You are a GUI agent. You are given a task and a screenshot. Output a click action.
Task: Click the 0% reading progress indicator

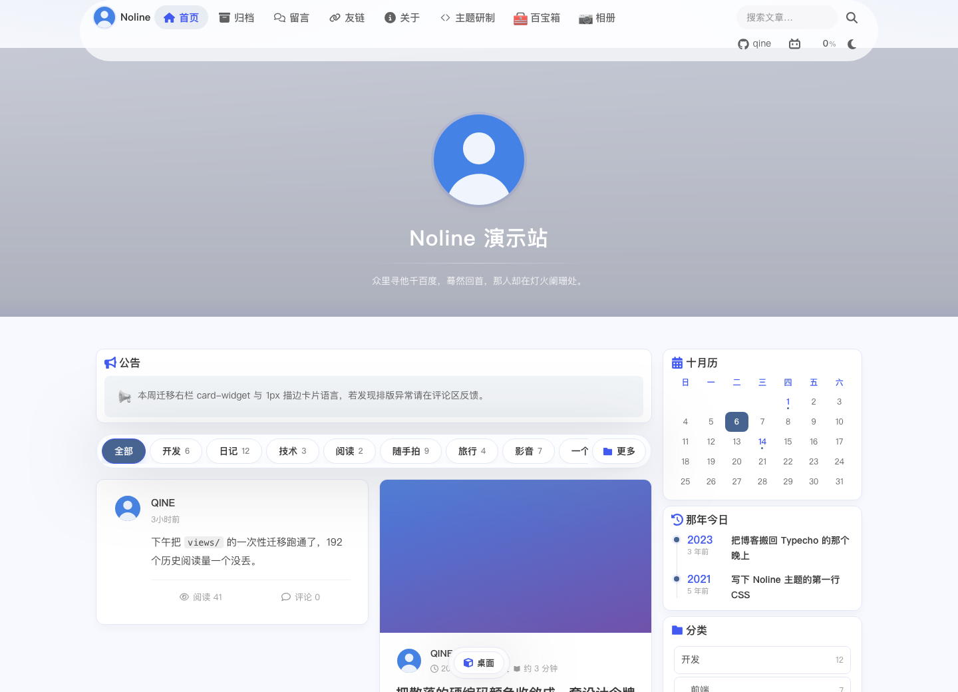829,44
